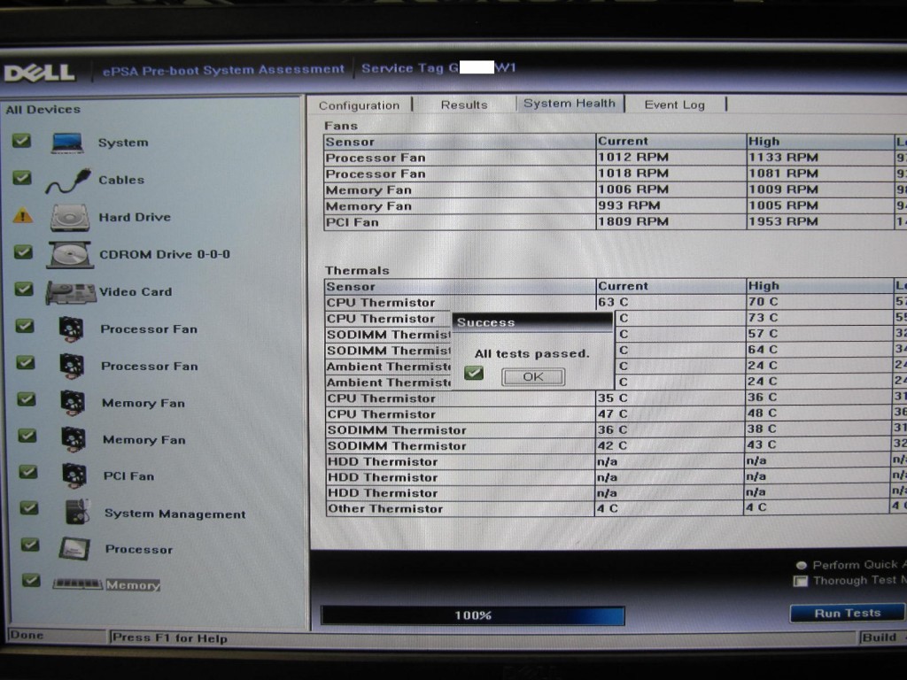907x680 pixels.
Task: Toggle the checkbox next to System
Action: tap(21, 142)
